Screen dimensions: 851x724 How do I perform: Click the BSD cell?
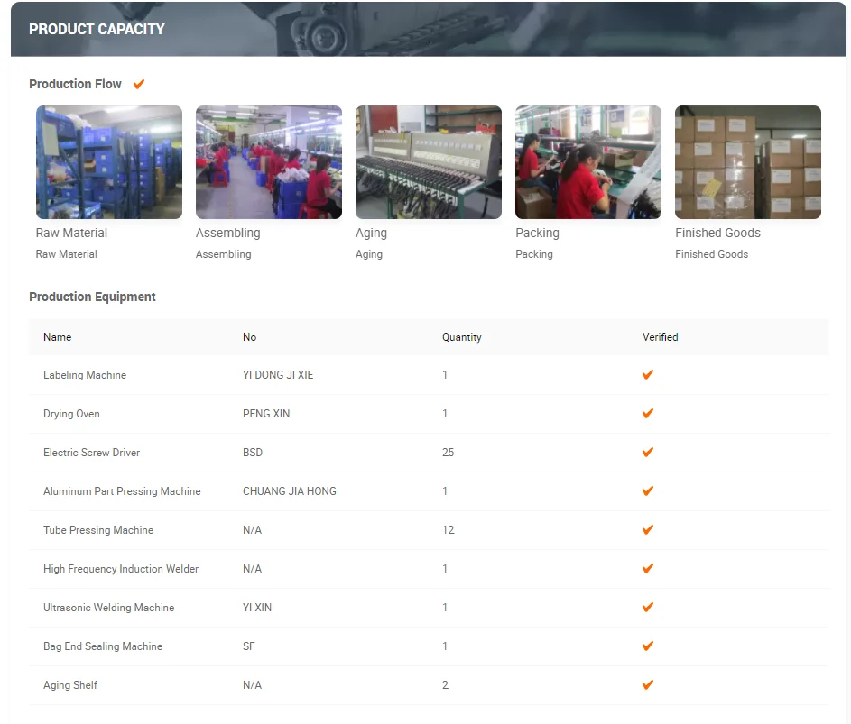coord(253,453)
